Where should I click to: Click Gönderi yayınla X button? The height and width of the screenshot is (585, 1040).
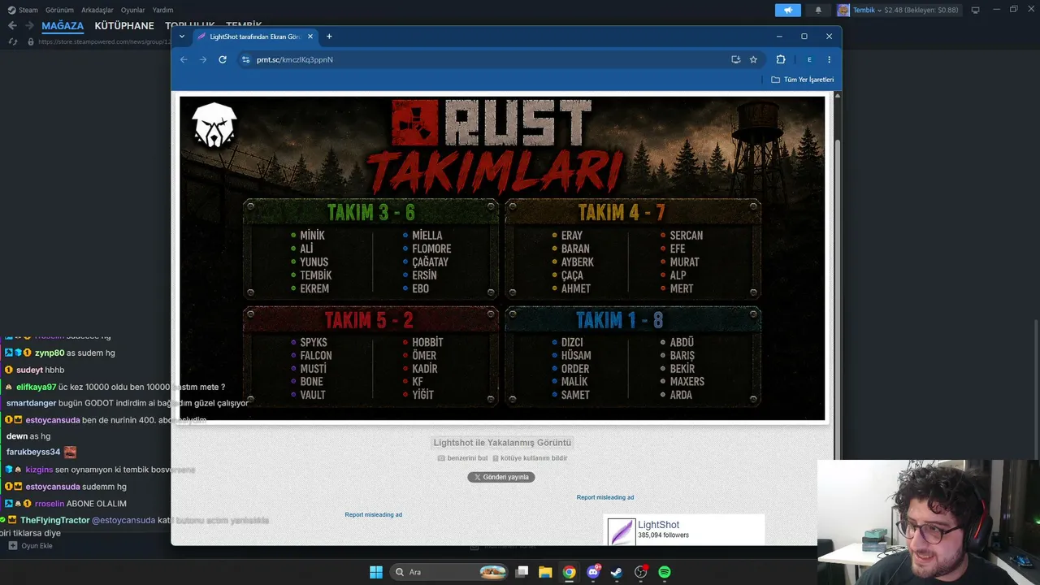501,477
